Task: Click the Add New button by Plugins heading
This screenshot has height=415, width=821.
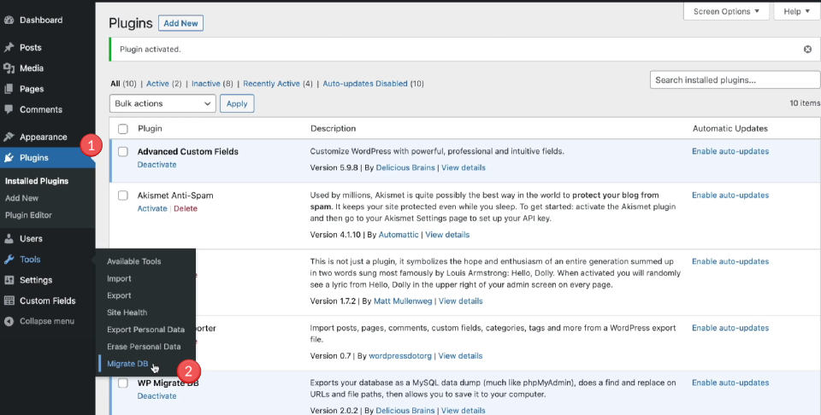Action: [x=180, y=23]
